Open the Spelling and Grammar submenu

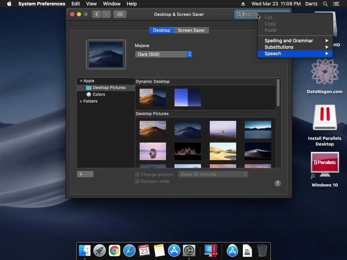[x=295, y=41]
